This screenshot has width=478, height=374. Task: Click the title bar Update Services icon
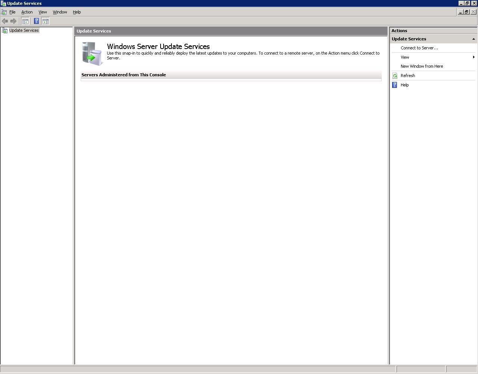3,3
